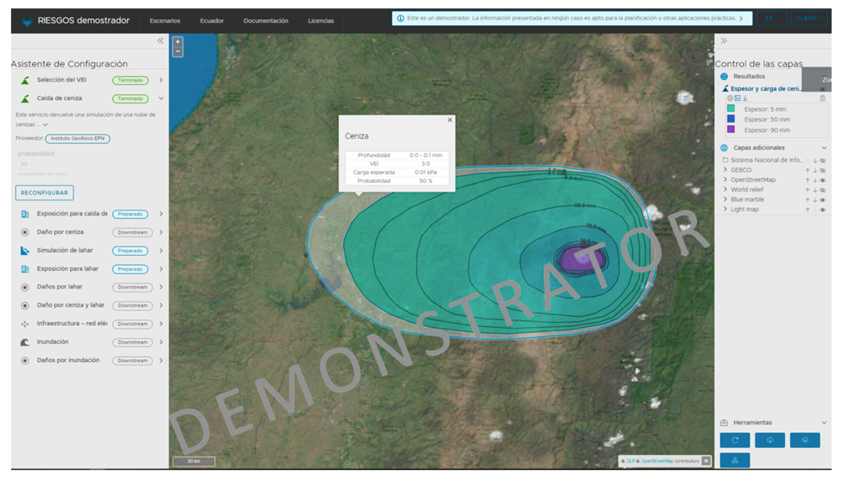The width and height of the screenshot is (841, 479).
Task: Zoom out on the map
Action: [x=178, y=52]
